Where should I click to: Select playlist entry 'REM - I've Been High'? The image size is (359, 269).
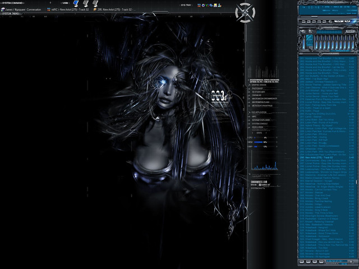coord(326,78)
